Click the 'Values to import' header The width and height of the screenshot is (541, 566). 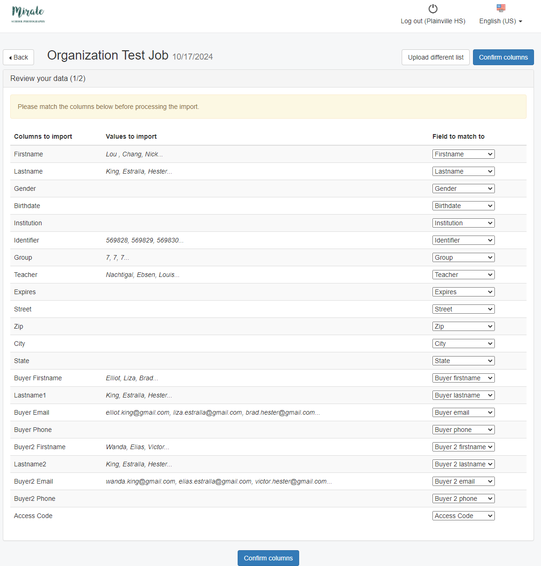[131, 136]
